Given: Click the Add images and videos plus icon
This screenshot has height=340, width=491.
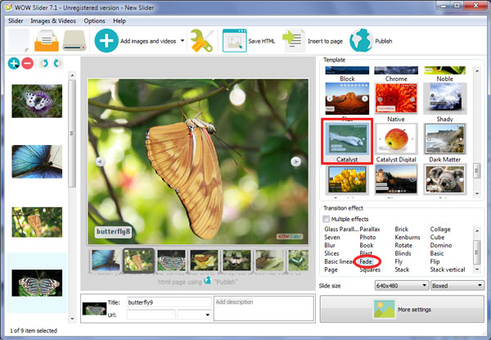Looking at the screenshot, I should click(106, 41).
